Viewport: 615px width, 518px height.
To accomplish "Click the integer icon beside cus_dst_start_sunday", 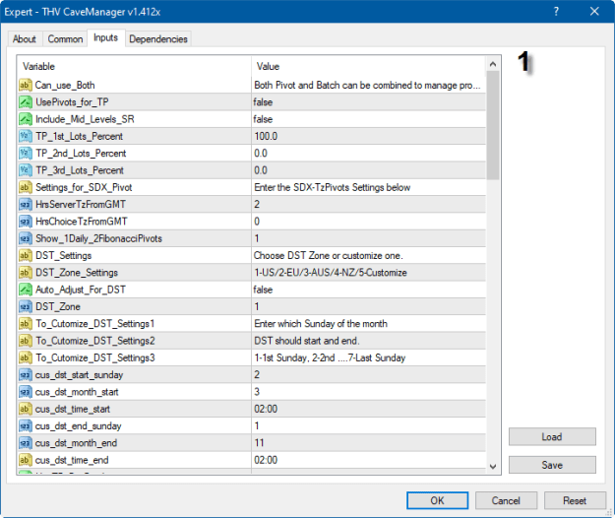I will coord(26,375).
